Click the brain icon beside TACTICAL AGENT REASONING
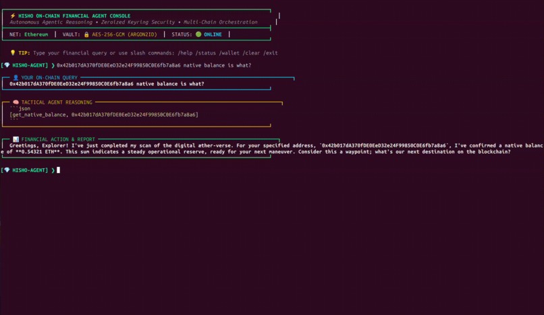544x315 pixels. [16, 102]
